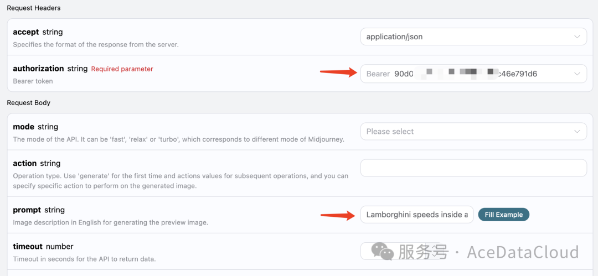The width and height of the screenshot is (598, 276).
Task: Click the Request Body section heading
Action: click(x=28, y=103)
